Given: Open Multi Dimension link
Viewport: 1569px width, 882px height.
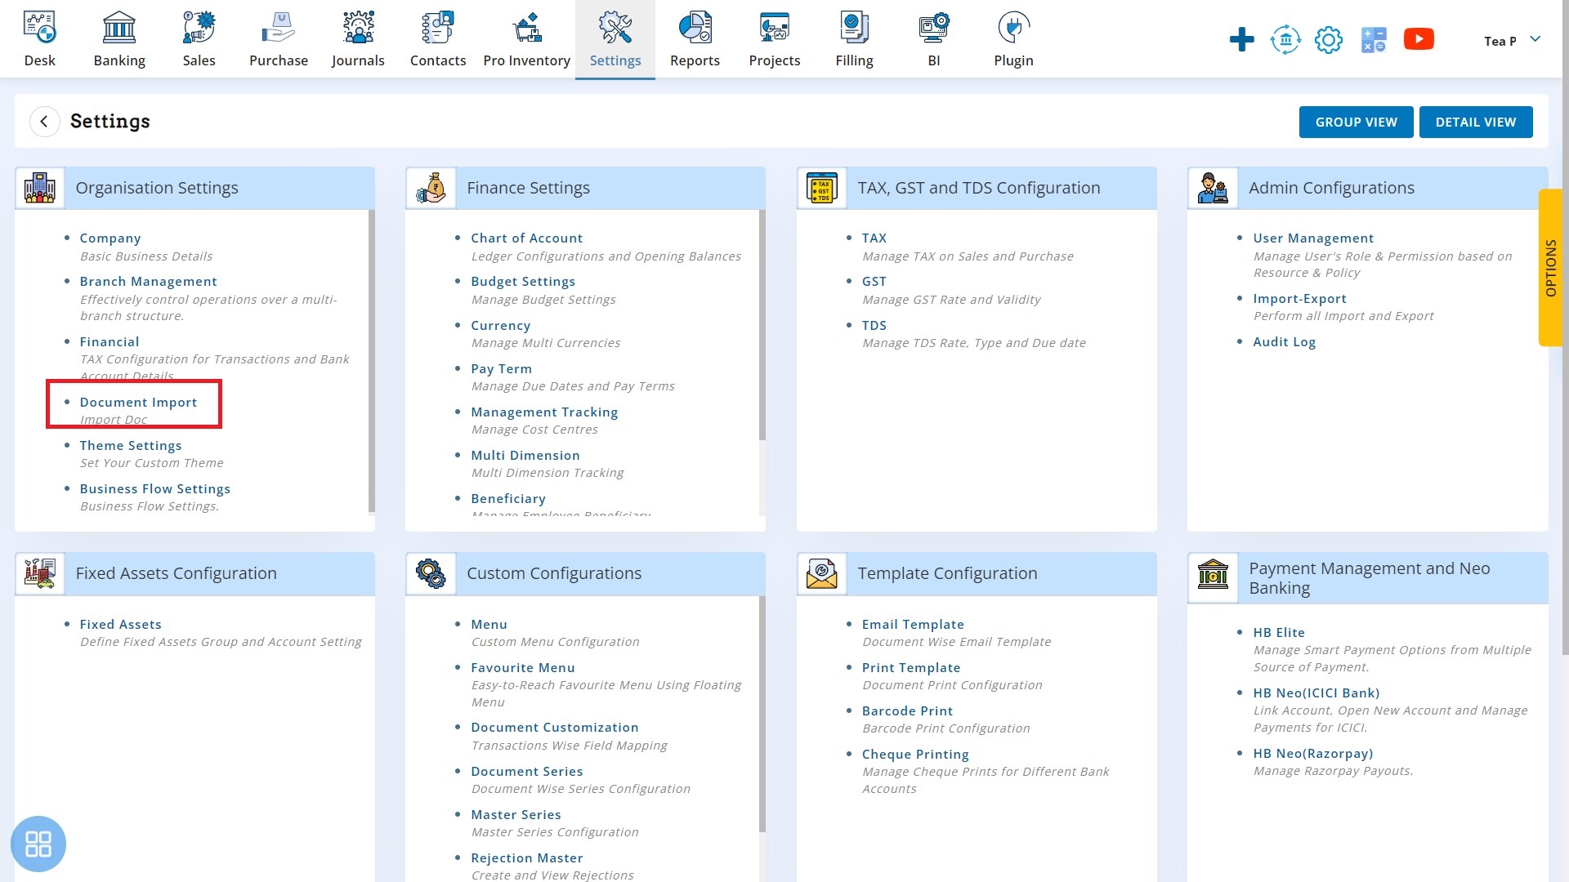Looking at the screenshot, I should [x=525, y=455].
